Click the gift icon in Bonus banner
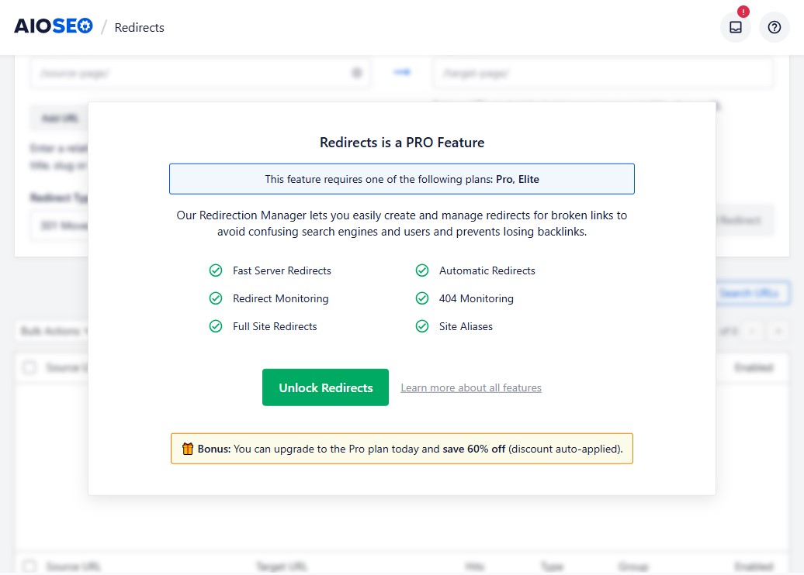Image resolution: width=804 pixels, height=575 pixels. click(x=188, y=449)
